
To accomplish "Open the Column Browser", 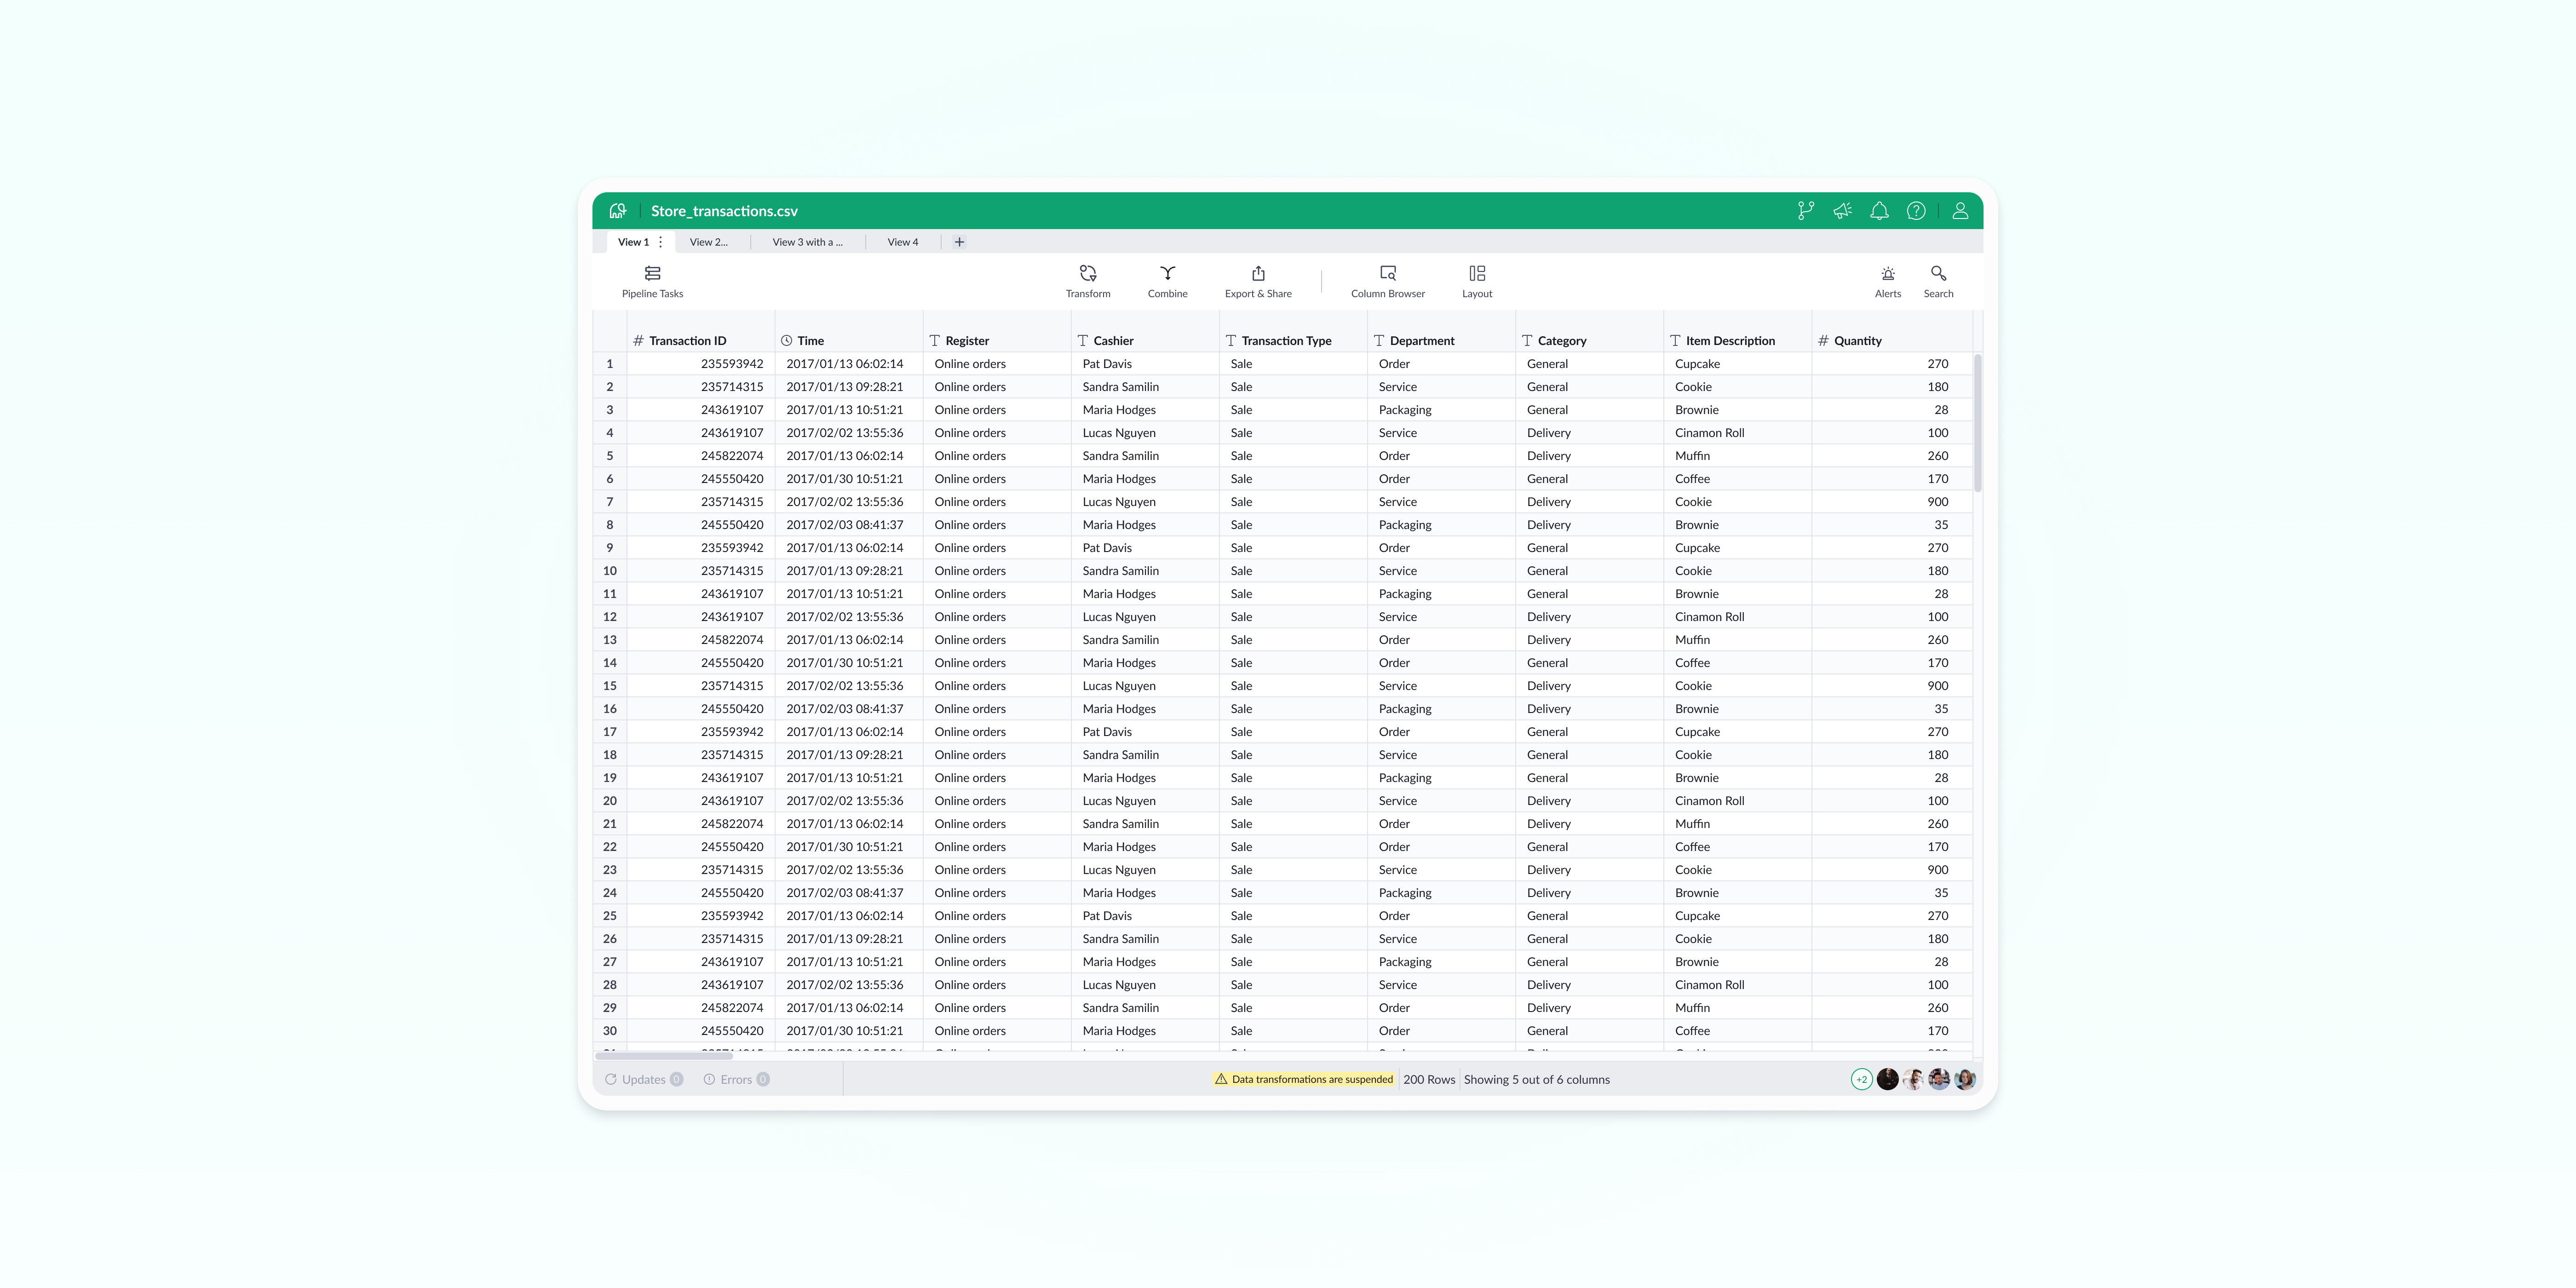I will (1388, 282).
